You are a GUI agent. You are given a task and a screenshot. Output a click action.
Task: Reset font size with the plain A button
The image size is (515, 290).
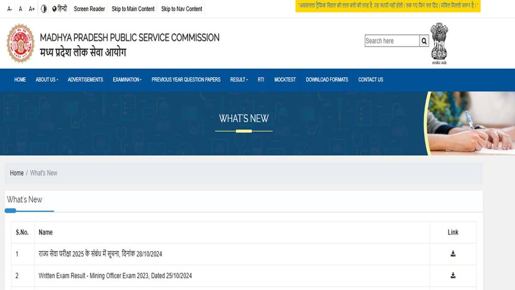click(20, 9)
